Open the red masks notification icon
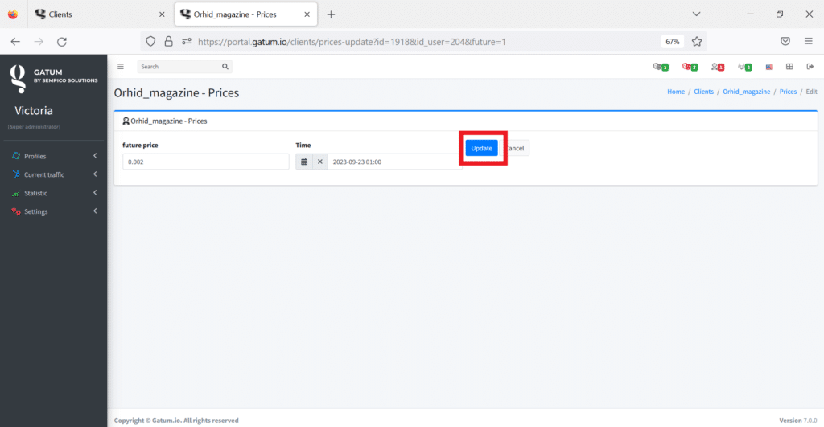This screenshot has width=824, height=427. click(690, 67)
